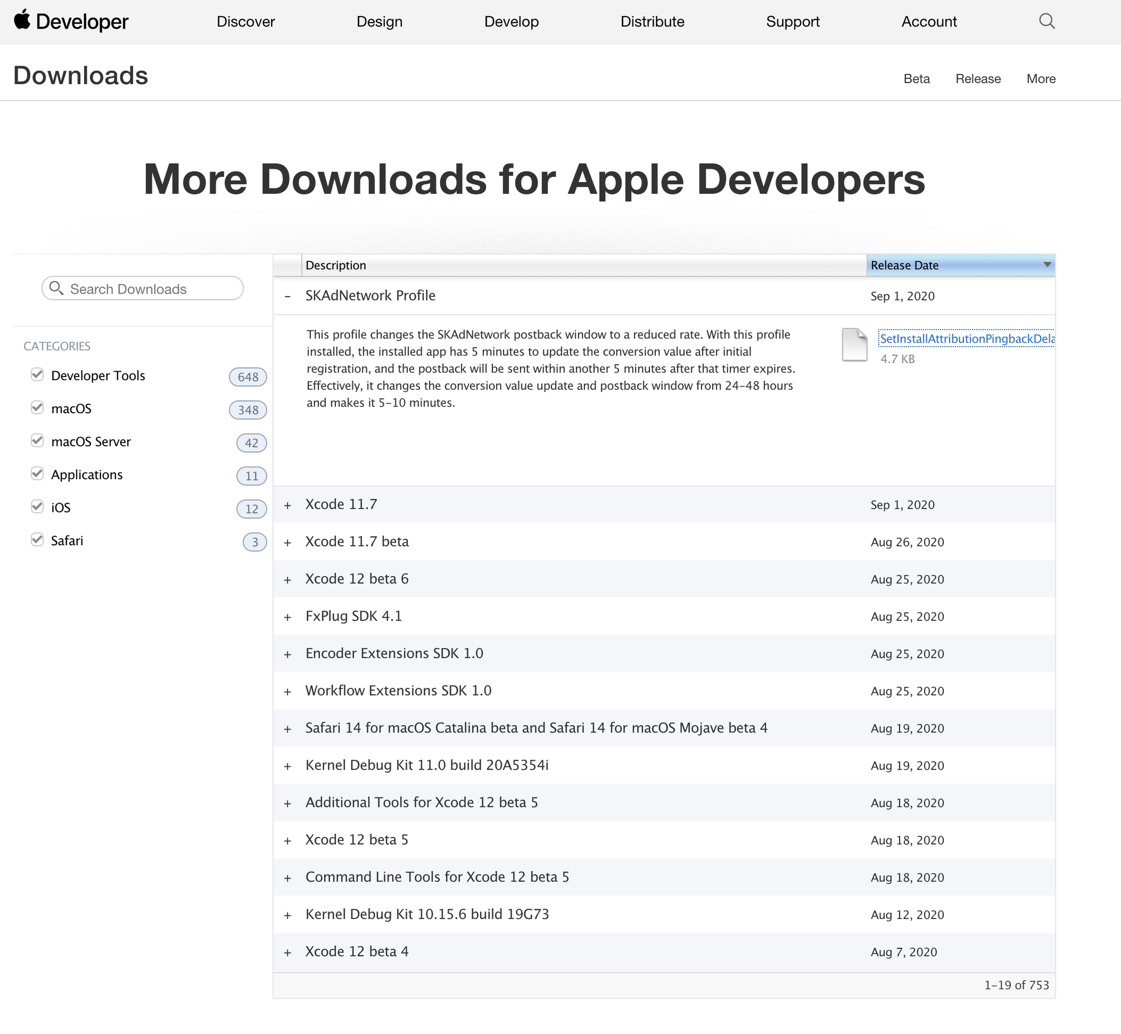Expand the Xcode 12 beta 5 row
The width and height of the screenshot is (1121, 1034).
[288, 841]
